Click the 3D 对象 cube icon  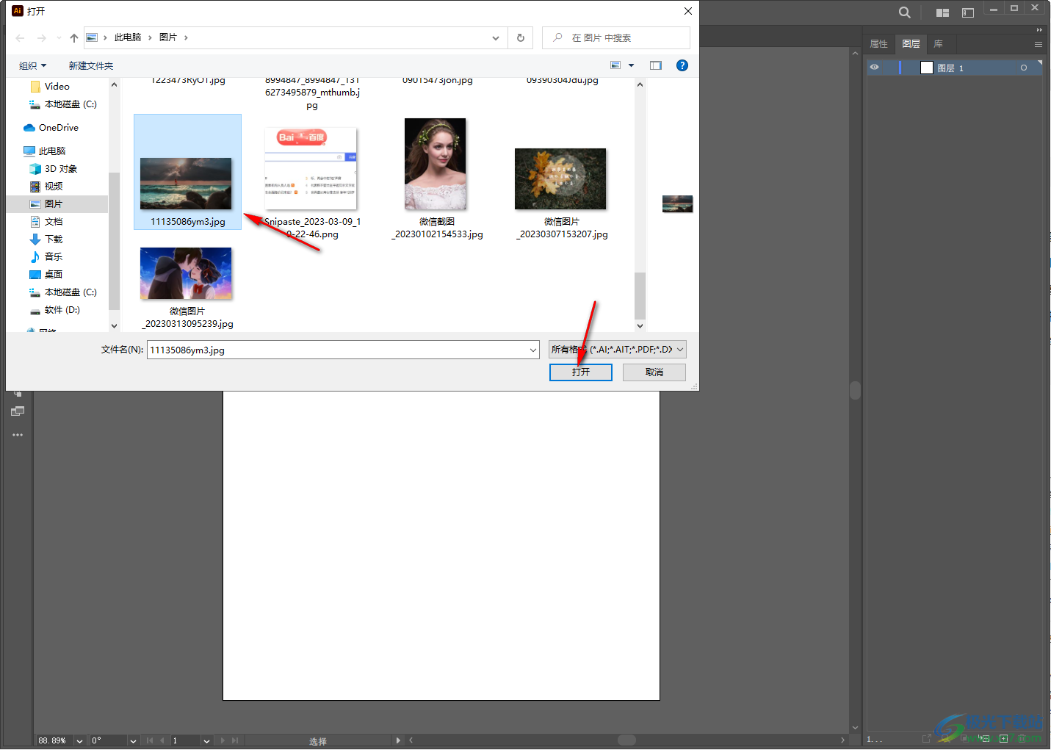tap(35, 169)
